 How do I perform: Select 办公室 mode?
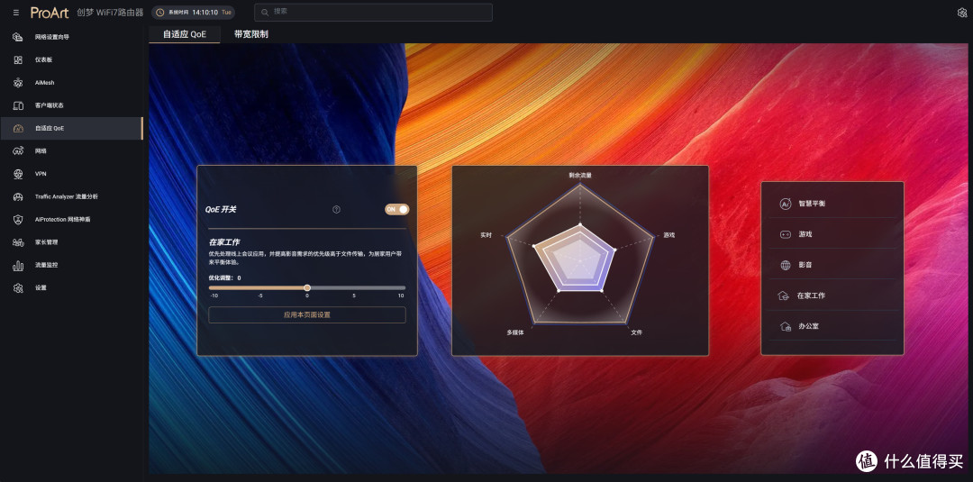(x=832, y=326)
